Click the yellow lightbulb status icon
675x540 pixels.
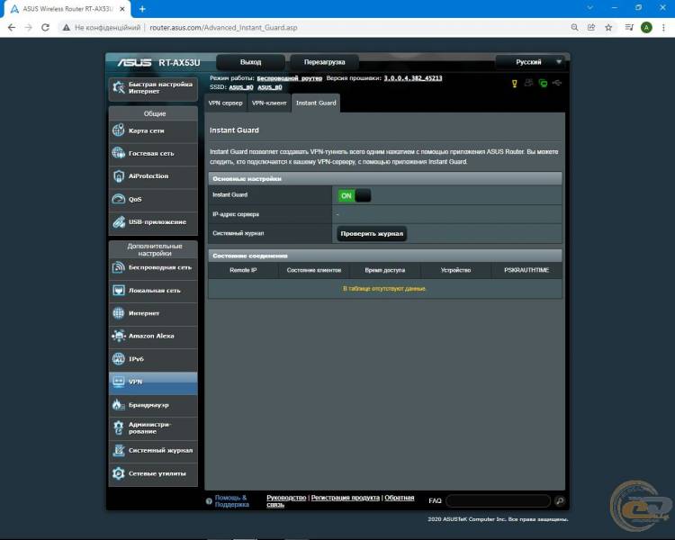coord(515,84)
